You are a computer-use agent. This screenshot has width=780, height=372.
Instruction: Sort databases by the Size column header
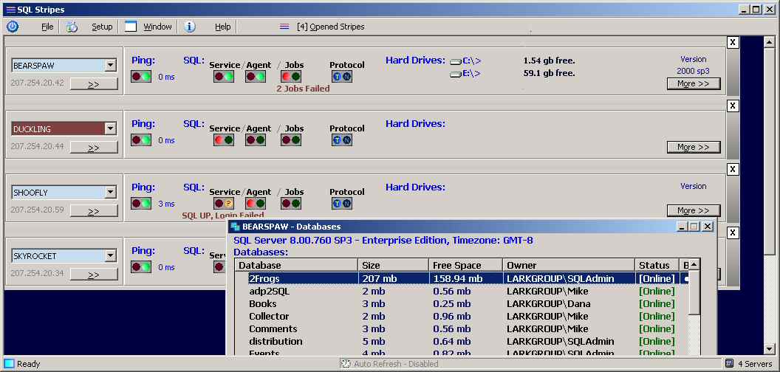tap(393, 265)
